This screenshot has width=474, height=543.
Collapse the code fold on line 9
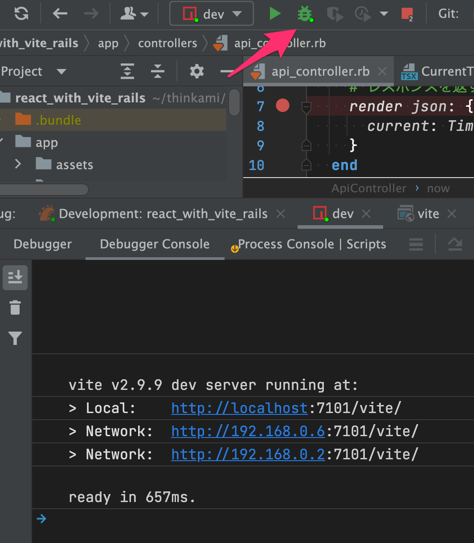[306, 145]
